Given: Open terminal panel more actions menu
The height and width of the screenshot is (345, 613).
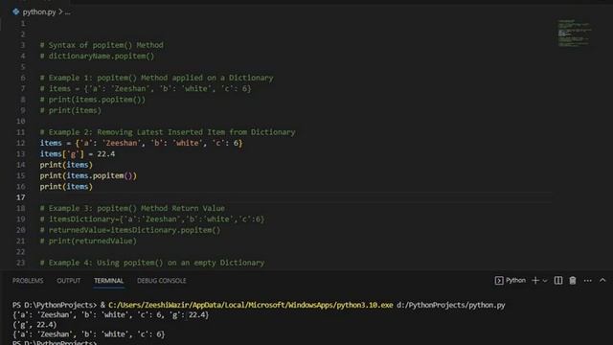Looking at the screenshot, I should click(587, 281).
